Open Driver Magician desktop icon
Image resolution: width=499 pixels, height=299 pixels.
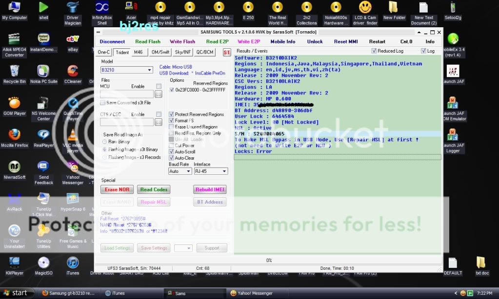pyautogui.click(x=73, y=13)
